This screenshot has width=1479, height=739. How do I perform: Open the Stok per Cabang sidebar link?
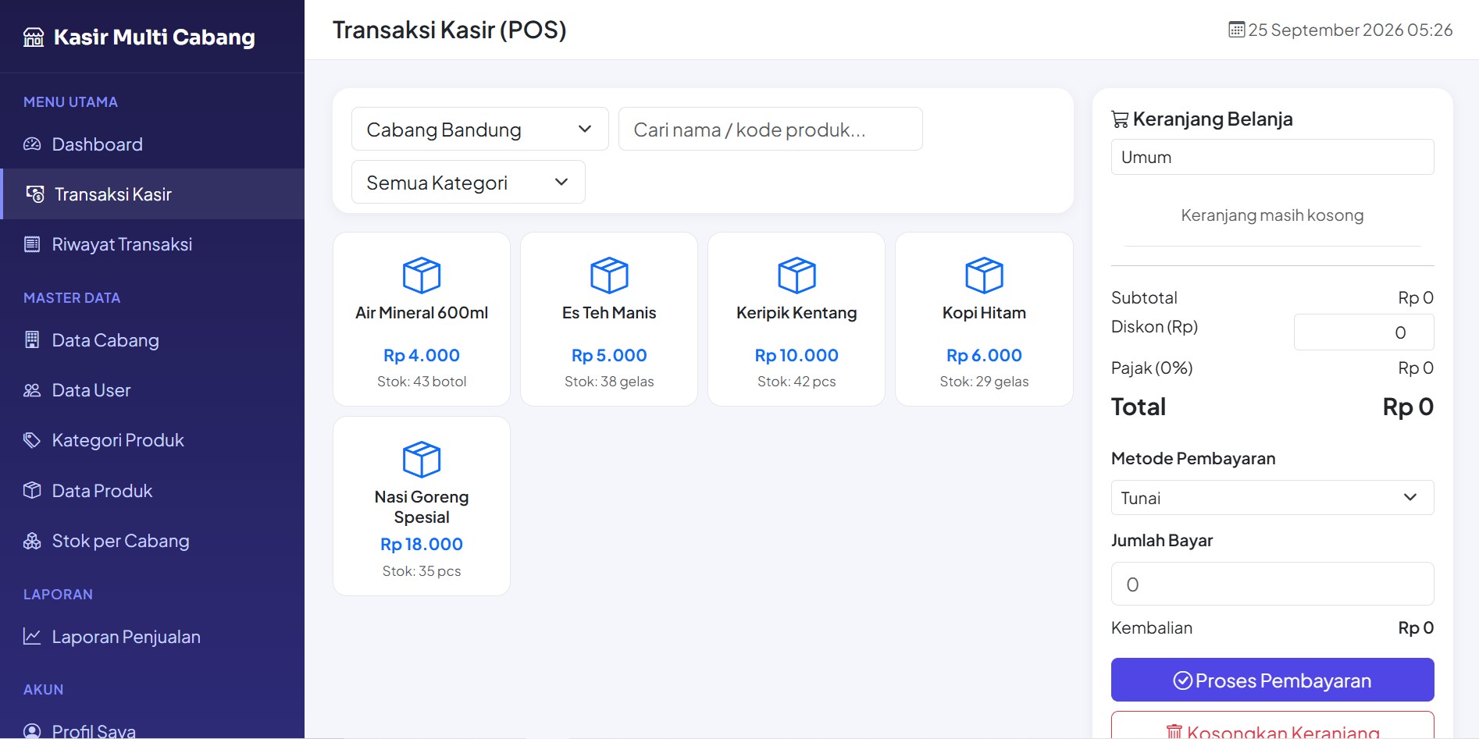[152, 541]
